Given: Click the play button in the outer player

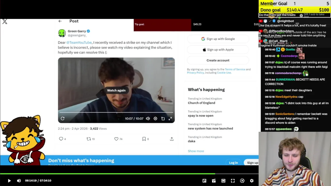Looking at the screenshot, I should pyautogui.click(x=9, y=181).
